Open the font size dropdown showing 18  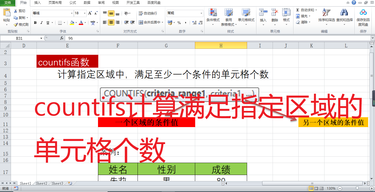(x=85, y=13)
